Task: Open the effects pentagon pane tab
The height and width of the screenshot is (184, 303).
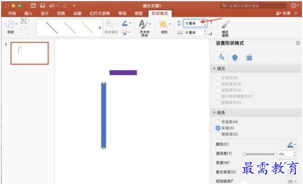Action: [235, 58]
